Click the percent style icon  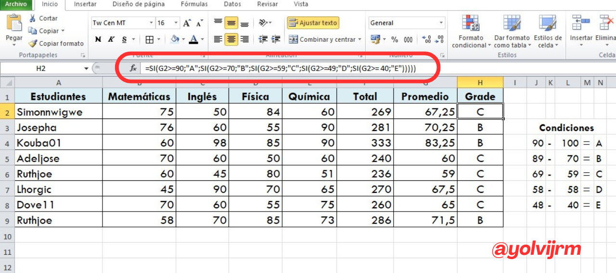pyautogui.click(x=395, y=39)
